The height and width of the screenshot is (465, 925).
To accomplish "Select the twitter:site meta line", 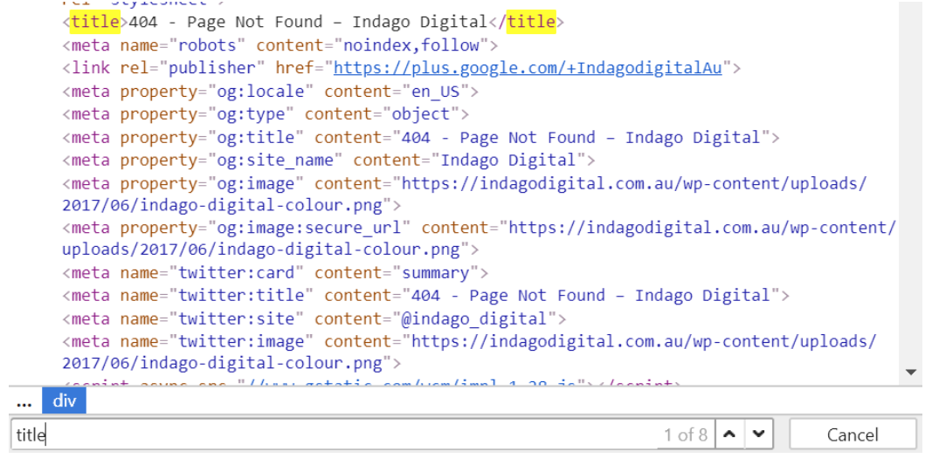I will click(314, 318).
